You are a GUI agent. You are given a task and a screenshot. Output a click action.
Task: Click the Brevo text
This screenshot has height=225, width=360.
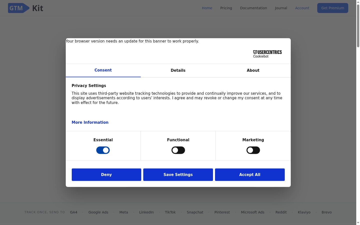pyautogui.click(x=326, y=212)
